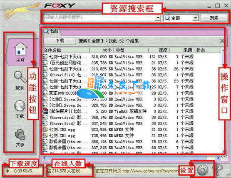The image size is (231, 178).
Task: Expand the keyword search history dropdown arrow
Action: point(158,18)
